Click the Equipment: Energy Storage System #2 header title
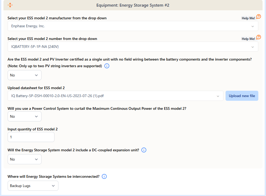The width and height of the screenshot is (266, 196). (x=133, y=5)
